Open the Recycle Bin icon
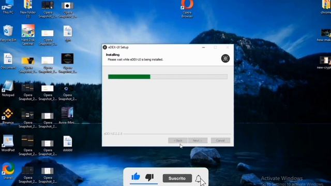This screenshot has height=186, width=331. pyautogui.click(x=8, y=33)
